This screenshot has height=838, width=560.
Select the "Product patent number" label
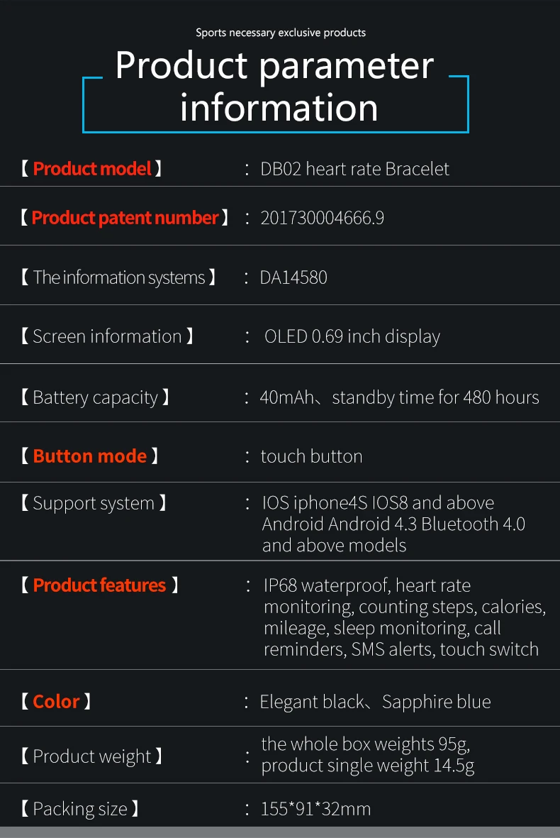coord(125,218)
